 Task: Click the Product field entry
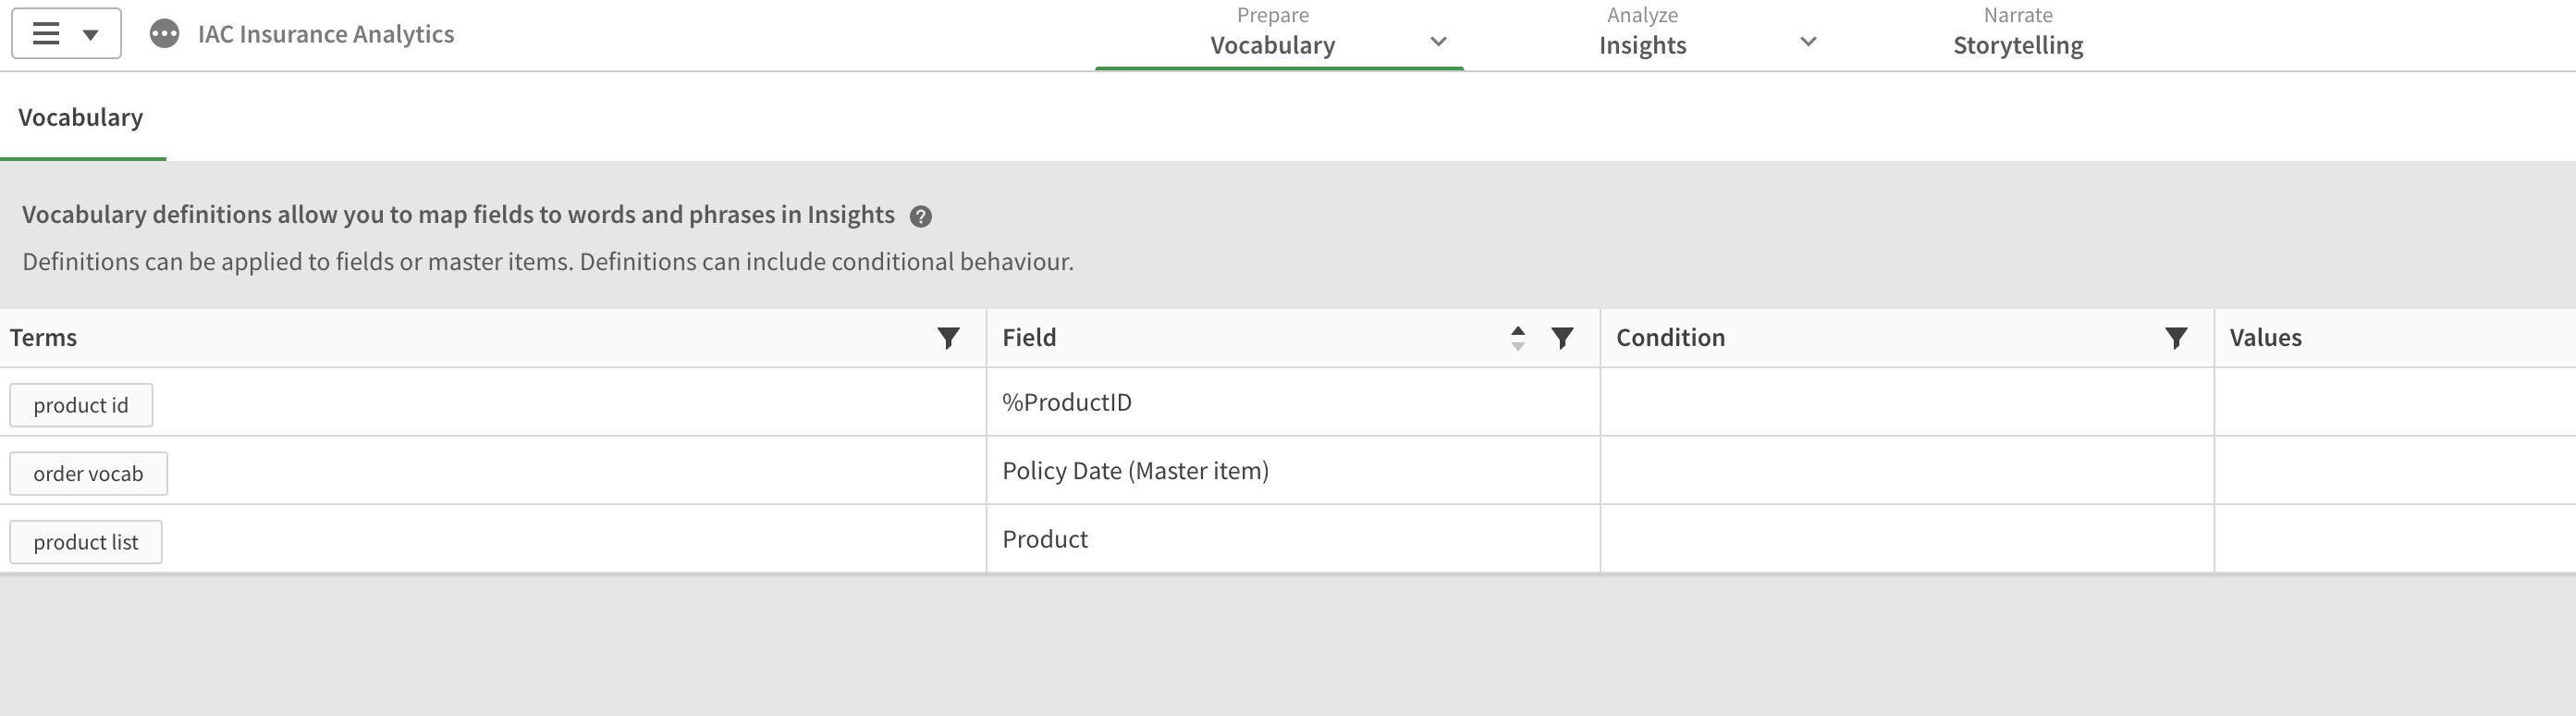[x=1044, y=538]
